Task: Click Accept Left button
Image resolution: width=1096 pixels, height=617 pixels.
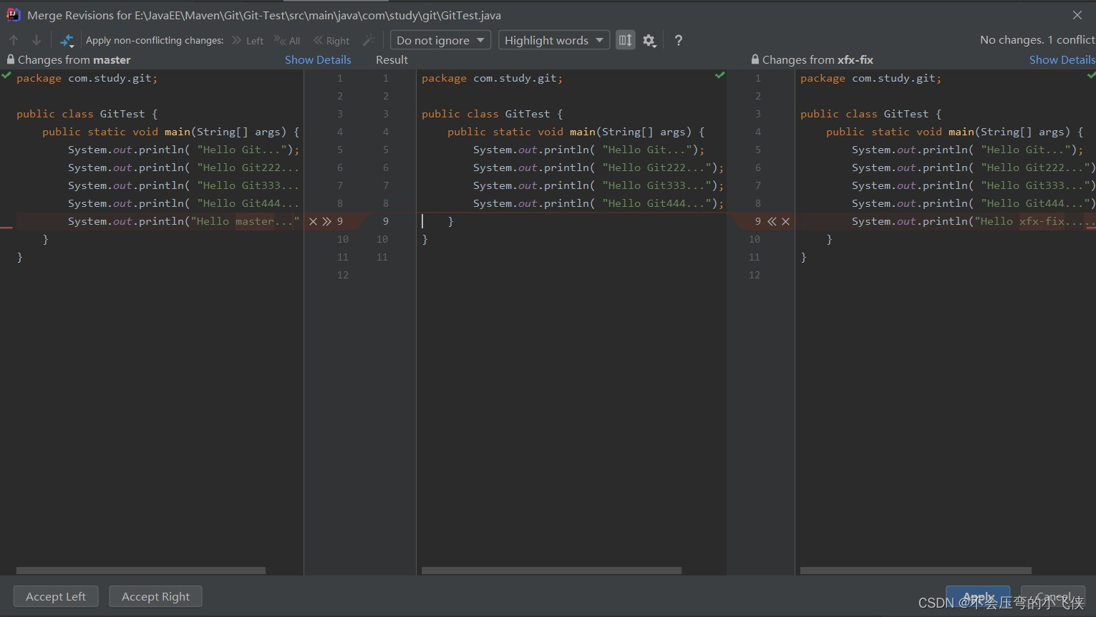Action: click(x=56, y=596)
